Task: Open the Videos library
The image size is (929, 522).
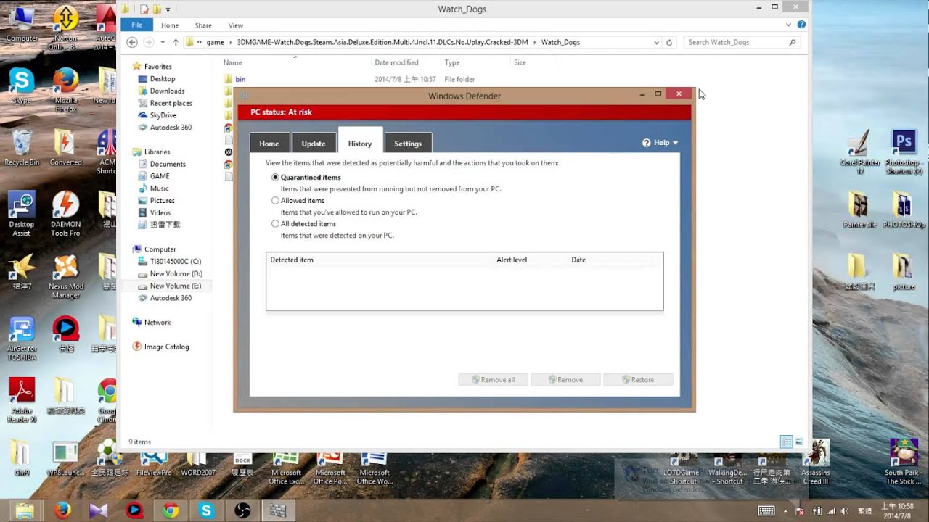Action: pos(160,213)
